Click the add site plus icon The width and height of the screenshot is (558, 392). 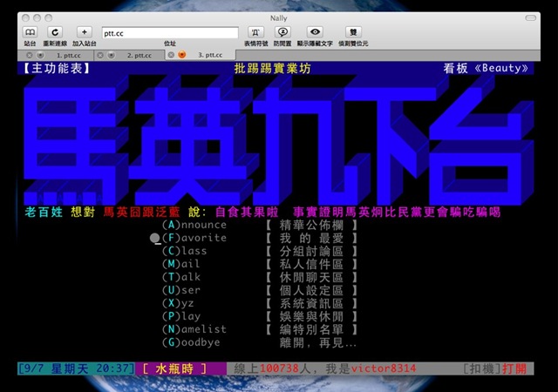click(x=85, y=32)
